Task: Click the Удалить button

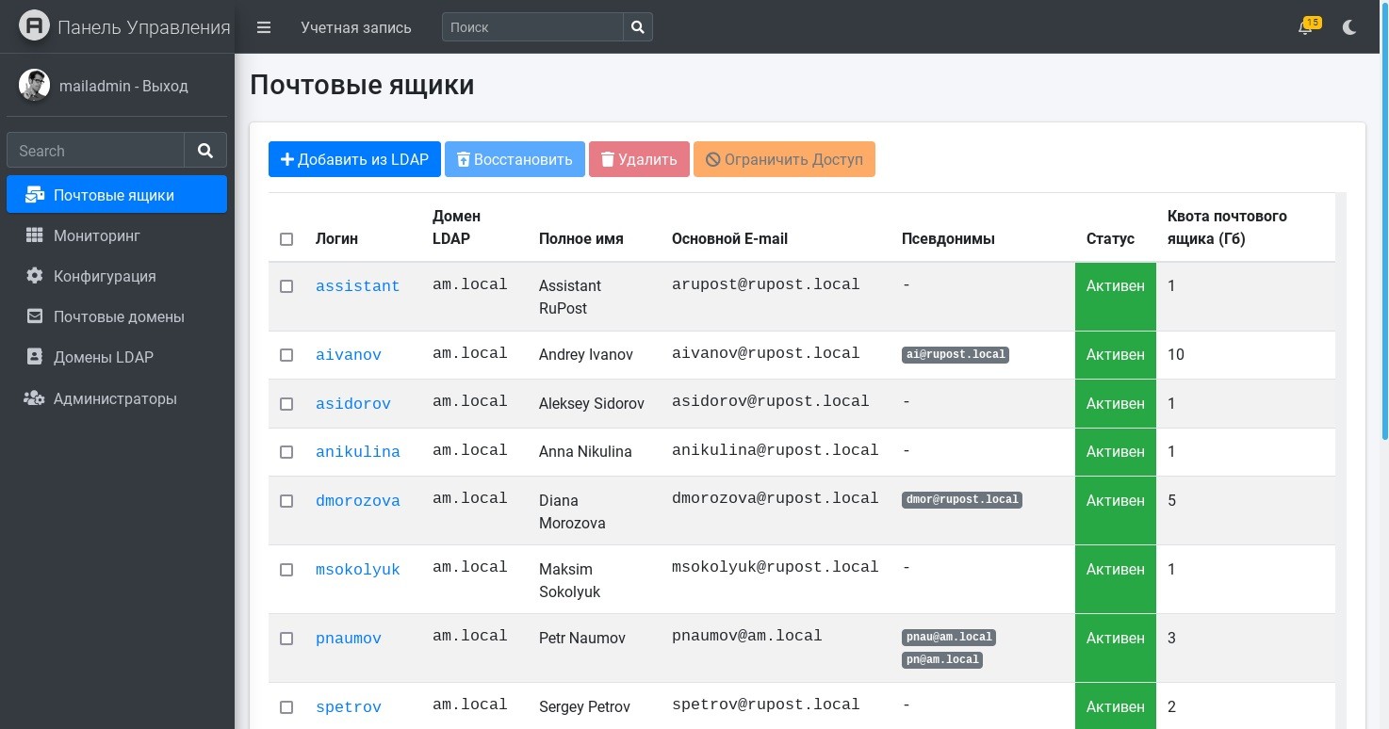Action: pos(639,159)
